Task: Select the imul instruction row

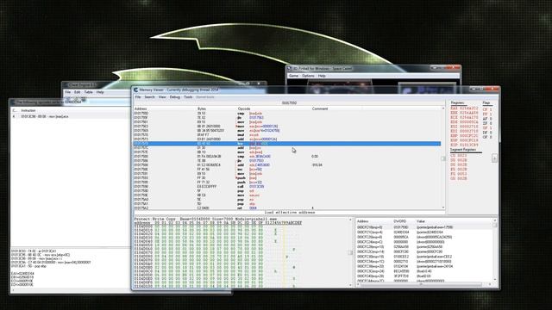Action: tap(287, 134)
